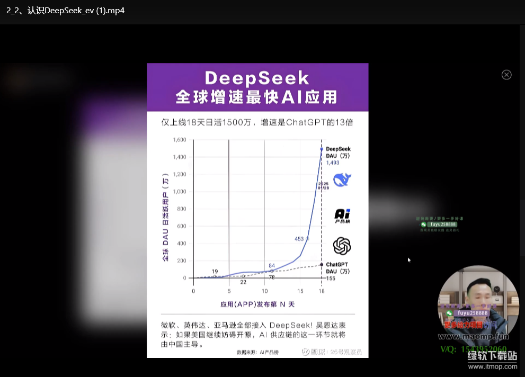The width and height of the screenshot is (525, 377).
Task: Click the x-axis title 应用(APP)发布第 N 天
Action: coord(257,304)
